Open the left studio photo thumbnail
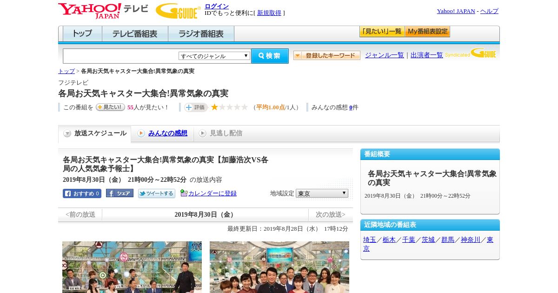558x293 pixels. 132,267
